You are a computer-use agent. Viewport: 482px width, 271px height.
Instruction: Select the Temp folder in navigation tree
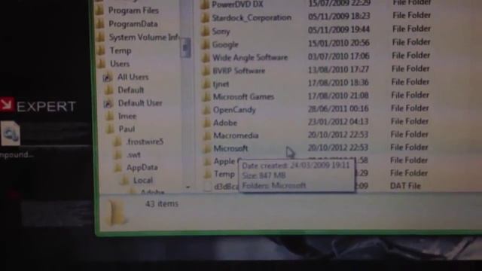120,50
